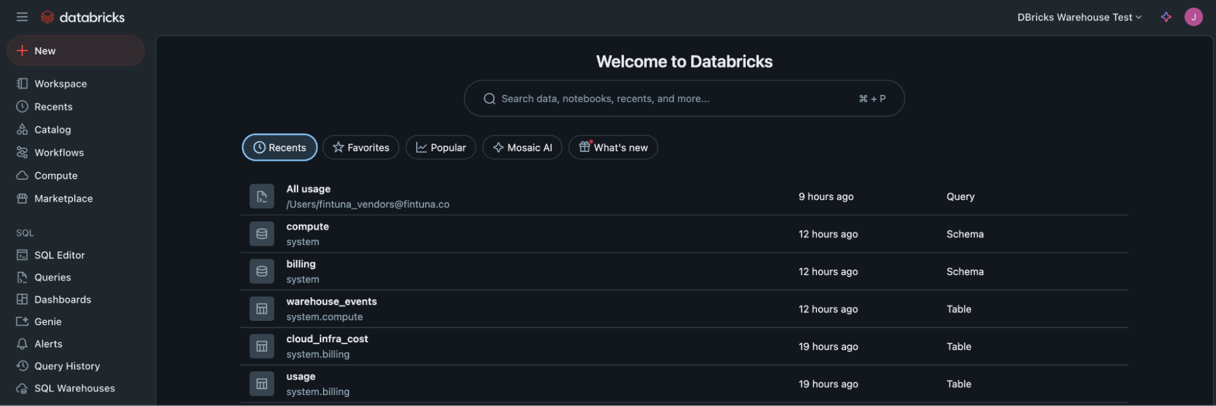This screenshot has width=1216, height=406.
Task: Click the Workspace sidebar icon
Action: [22, 83]
